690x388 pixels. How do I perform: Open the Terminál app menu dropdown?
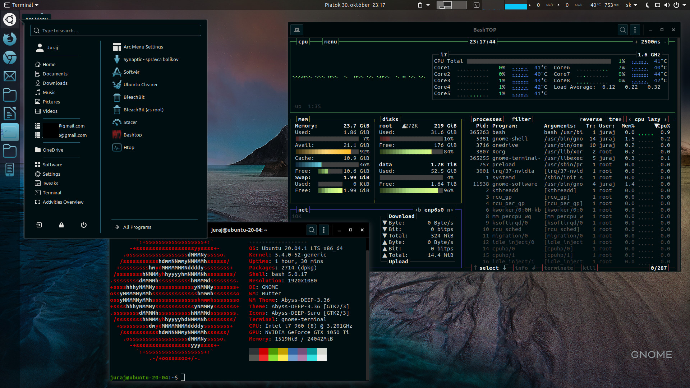coord(22,5)
